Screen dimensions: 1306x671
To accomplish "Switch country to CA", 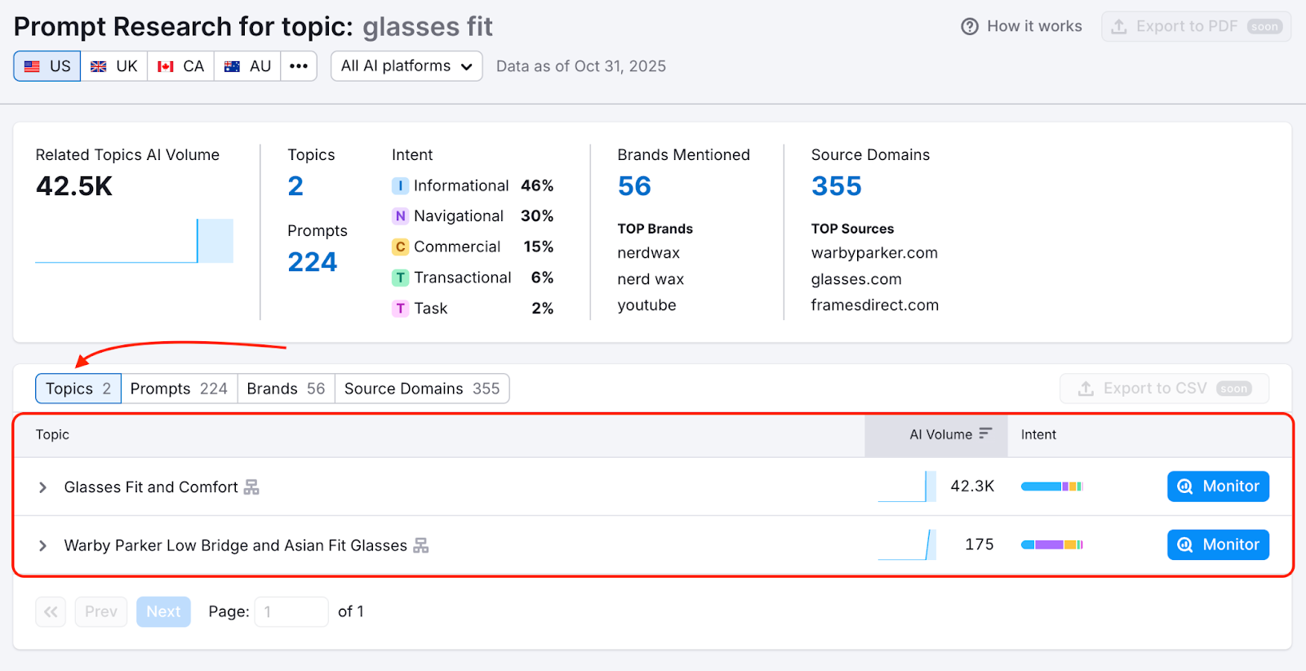I will click(181, 66).
